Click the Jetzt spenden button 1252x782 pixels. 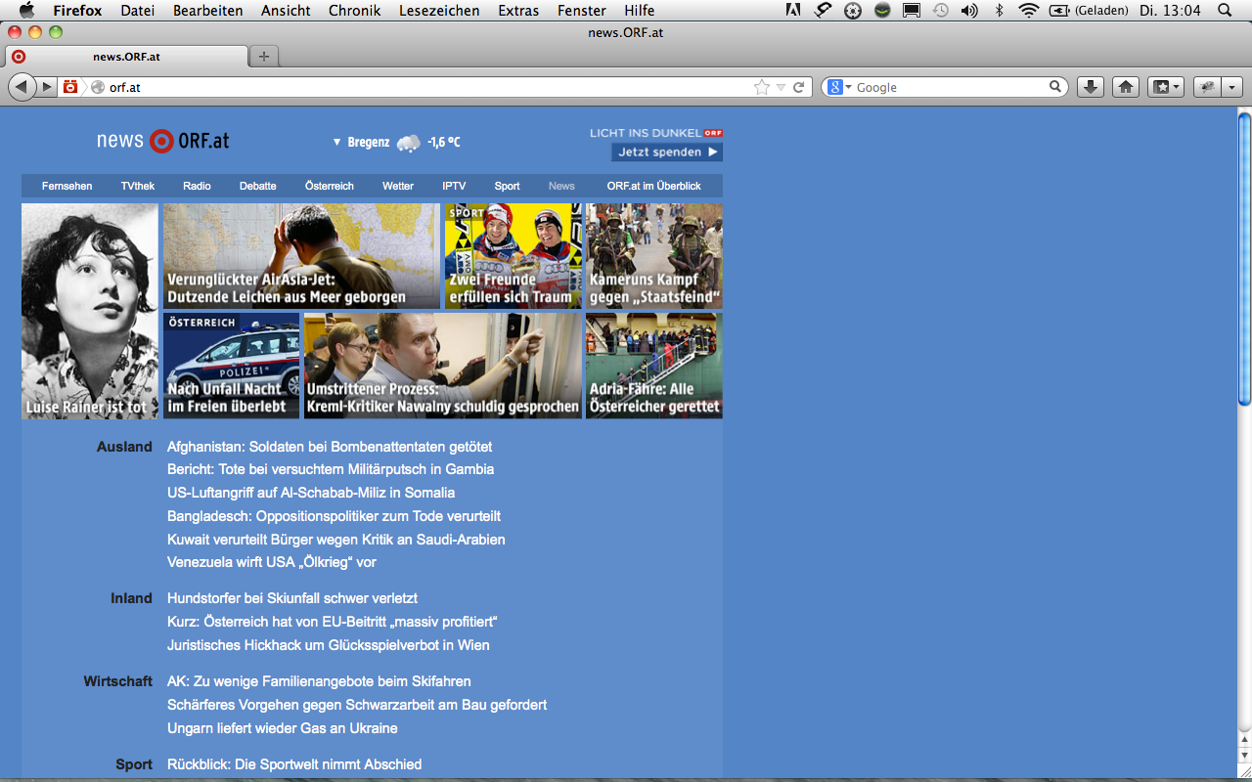[x=667, y=152]
